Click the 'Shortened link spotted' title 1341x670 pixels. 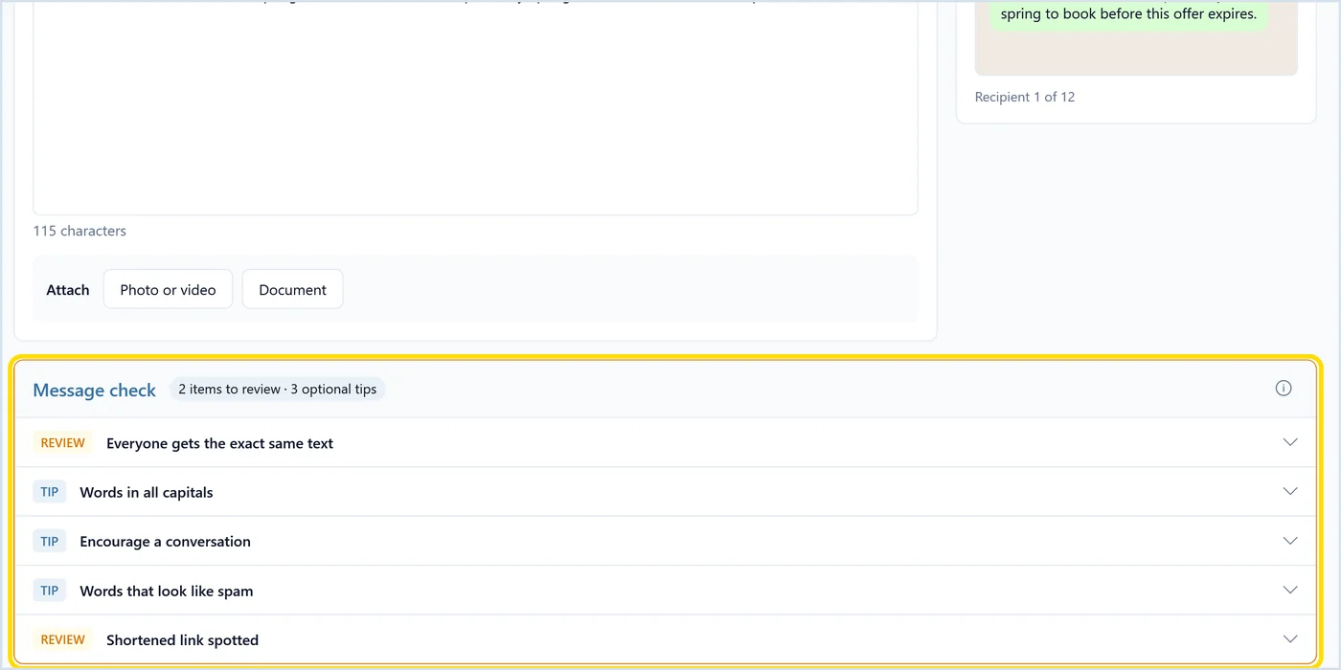tap(182, 639)
